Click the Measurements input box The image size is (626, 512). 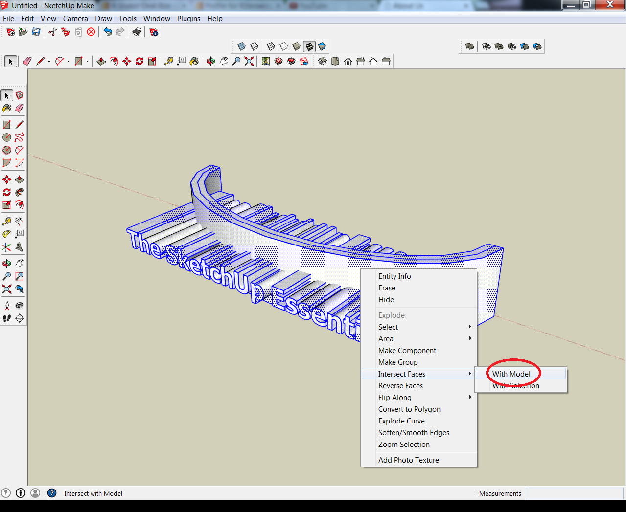(575, 493)
